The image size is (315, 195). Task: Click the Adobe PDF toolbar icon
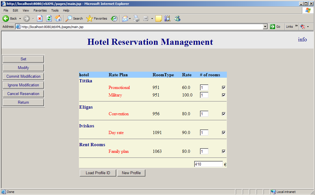[303, 27]
